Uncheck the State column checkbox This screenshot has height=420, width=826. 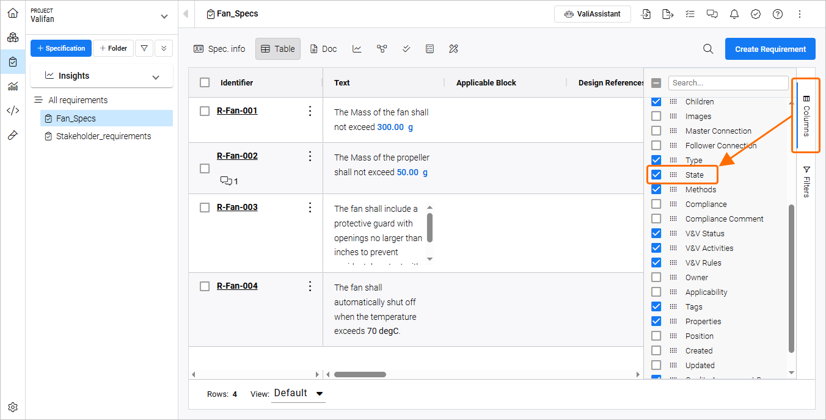(x=656, y=175)
